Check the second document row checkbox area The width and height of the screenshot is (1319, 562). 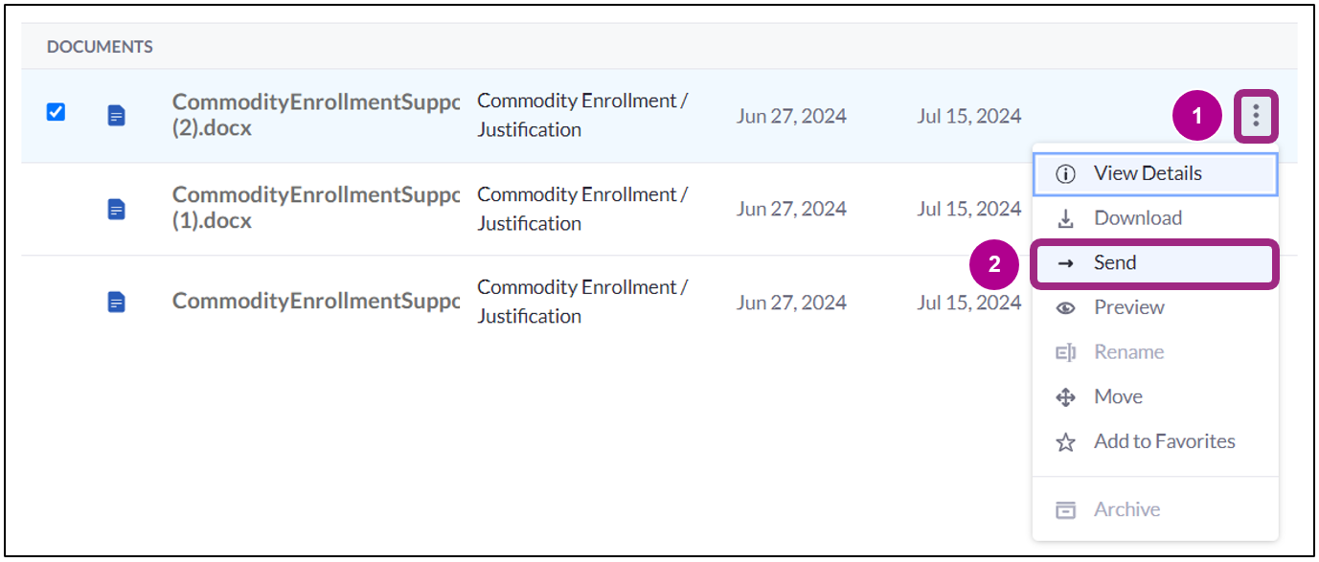[56, 208]
